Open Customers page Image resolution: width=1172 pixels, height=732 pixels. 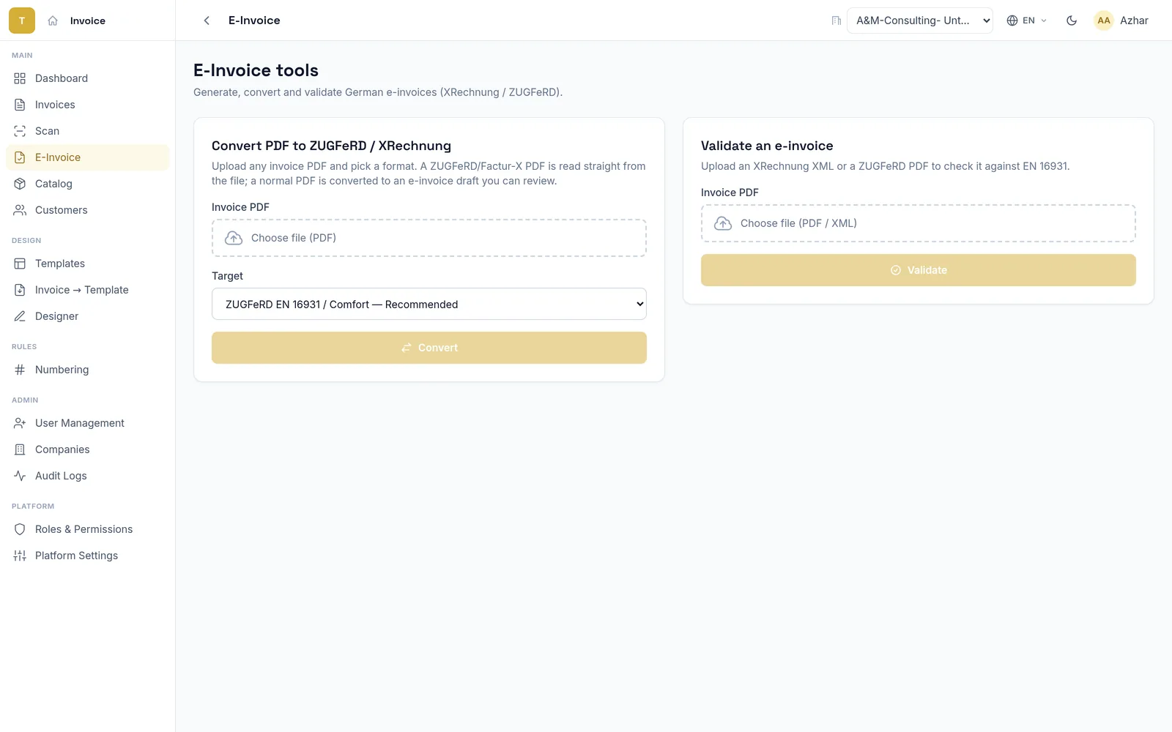pos(88,210)
